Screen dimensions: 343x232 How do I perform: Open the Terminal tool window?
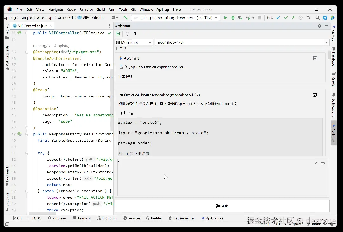(x=82, y=218)
